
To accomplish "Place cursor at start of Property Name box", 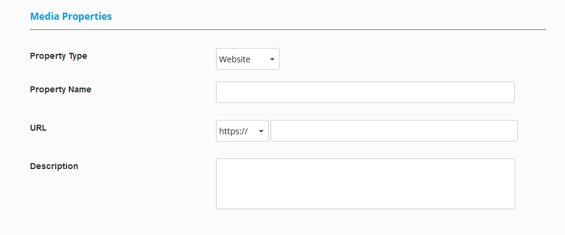I will click(220, 92).
